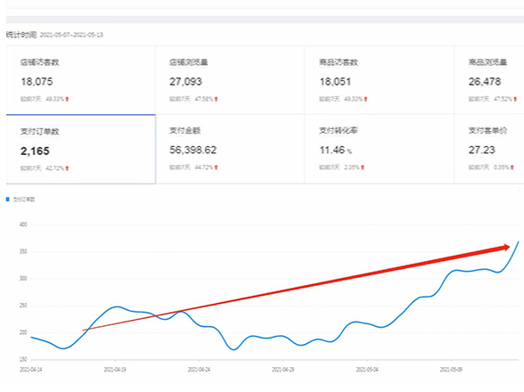Click red up-arrow under 27.23 value
Viewport: 524px width, 392px height.
point(512,167)
